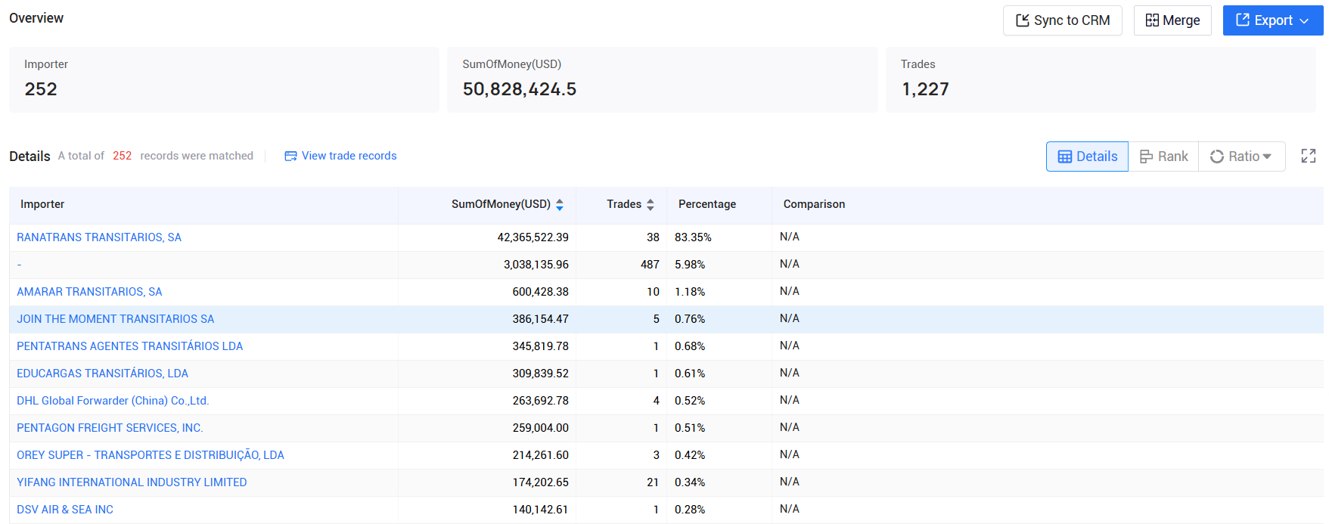Click the Merge button
This screenshot has width=1329, height=524.
click(1172, 20)
